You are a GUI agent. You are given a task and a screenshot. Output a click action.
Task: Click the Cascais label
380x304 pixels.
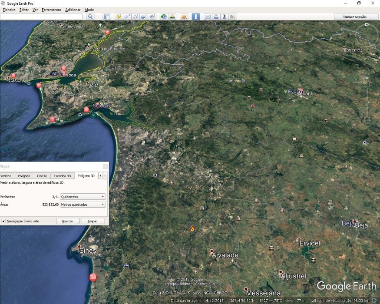click(x=17, y=80)
